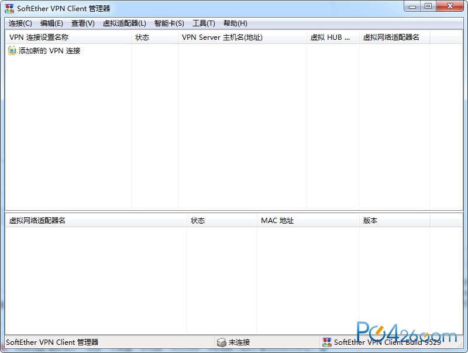Sort by VPN 连接设置名称 column header
468x353 pixels.
click(x=68, y=37)
